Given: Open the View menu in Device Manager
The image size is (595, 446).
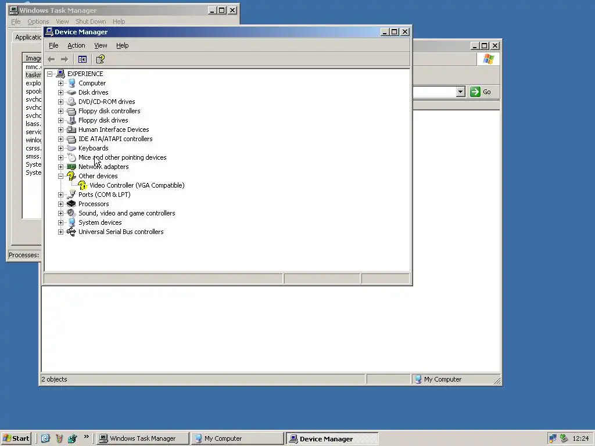Looking at the screenshot, I should coord(101,45).
